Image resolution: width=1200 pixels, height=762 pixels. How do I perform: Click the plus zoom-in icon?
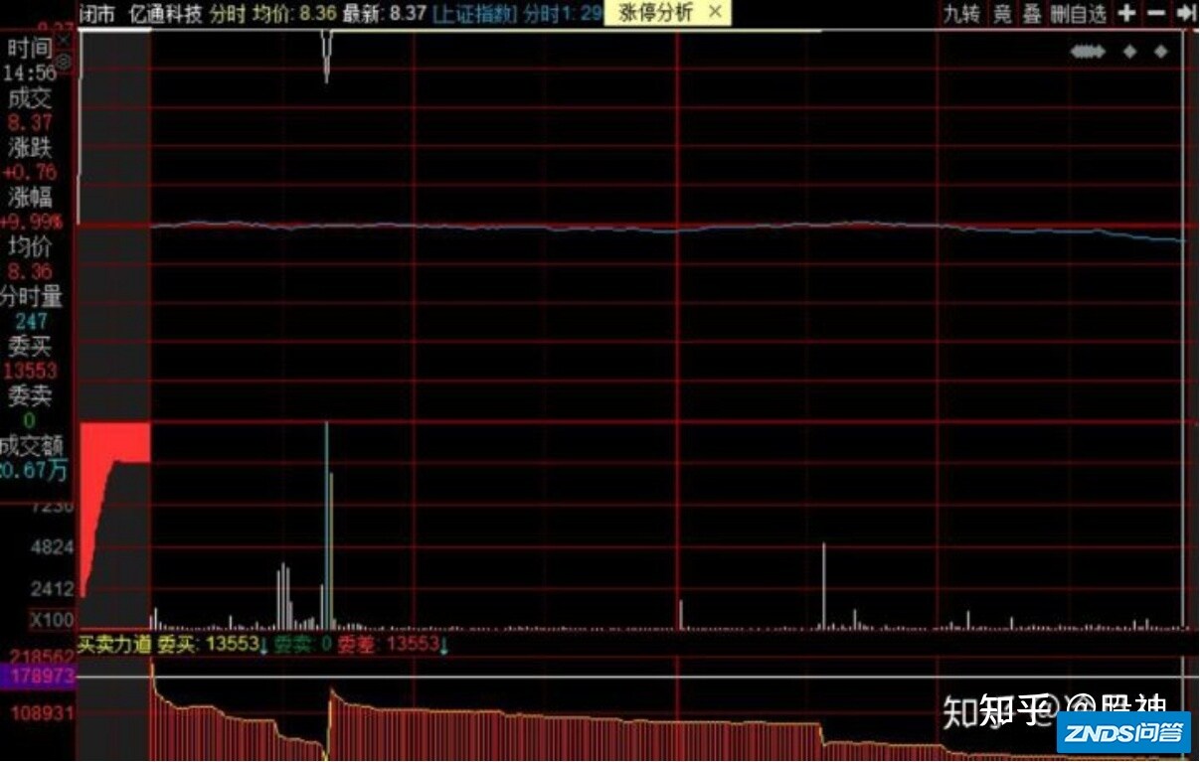(x=1125, y=13)
